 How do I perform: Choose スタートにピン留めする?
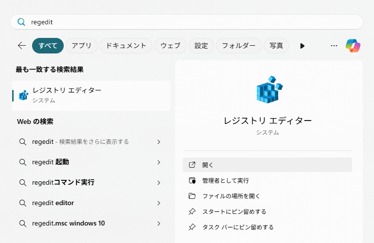pos(267,211)
